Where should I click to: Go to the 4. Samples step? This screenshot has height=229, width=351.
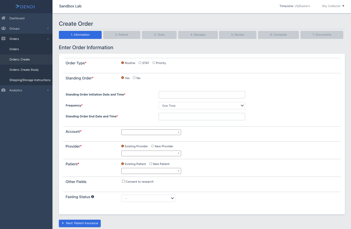(198, 35)
